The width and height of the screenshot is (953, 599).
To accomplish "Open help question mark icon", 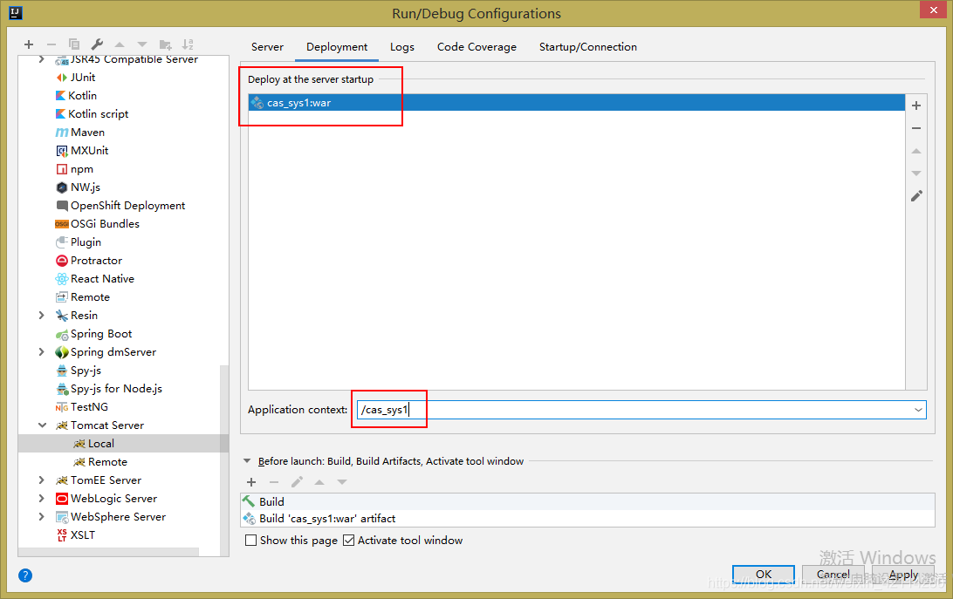I will coord(25,575).
